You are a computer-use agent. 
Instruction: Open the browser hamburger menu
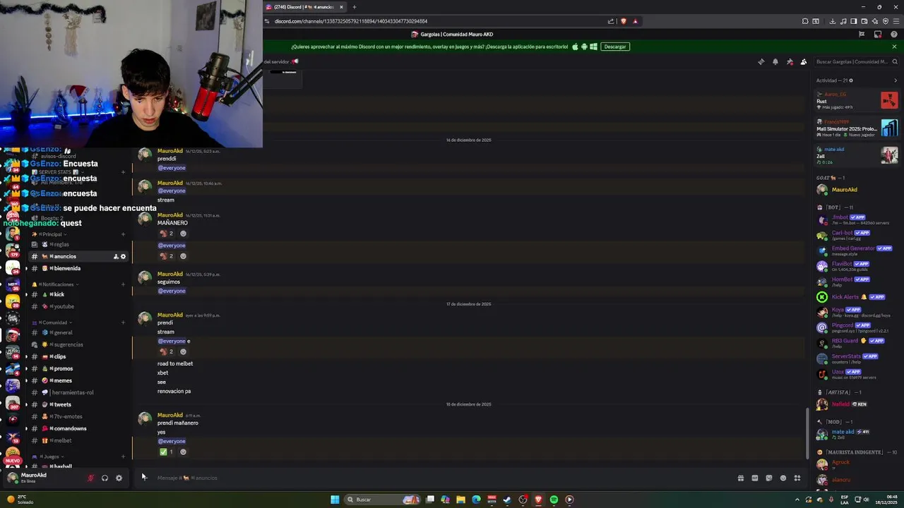[x=896, y=21]
